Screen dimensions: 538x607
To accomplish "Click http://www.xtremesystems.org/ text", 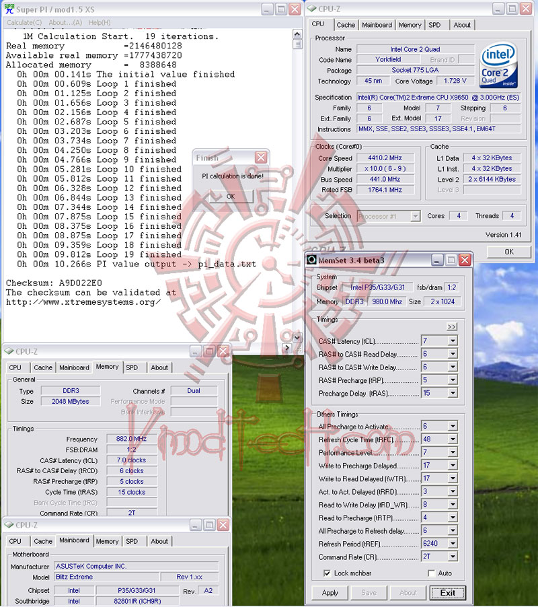I will (83, 302).
